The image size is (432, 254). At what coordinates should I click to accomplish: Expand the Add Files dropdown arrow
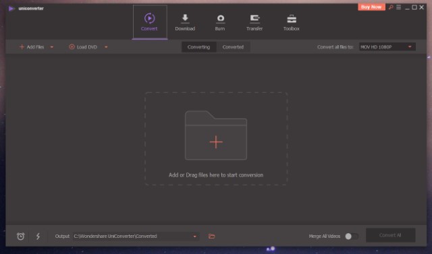[x=52, y=47]
